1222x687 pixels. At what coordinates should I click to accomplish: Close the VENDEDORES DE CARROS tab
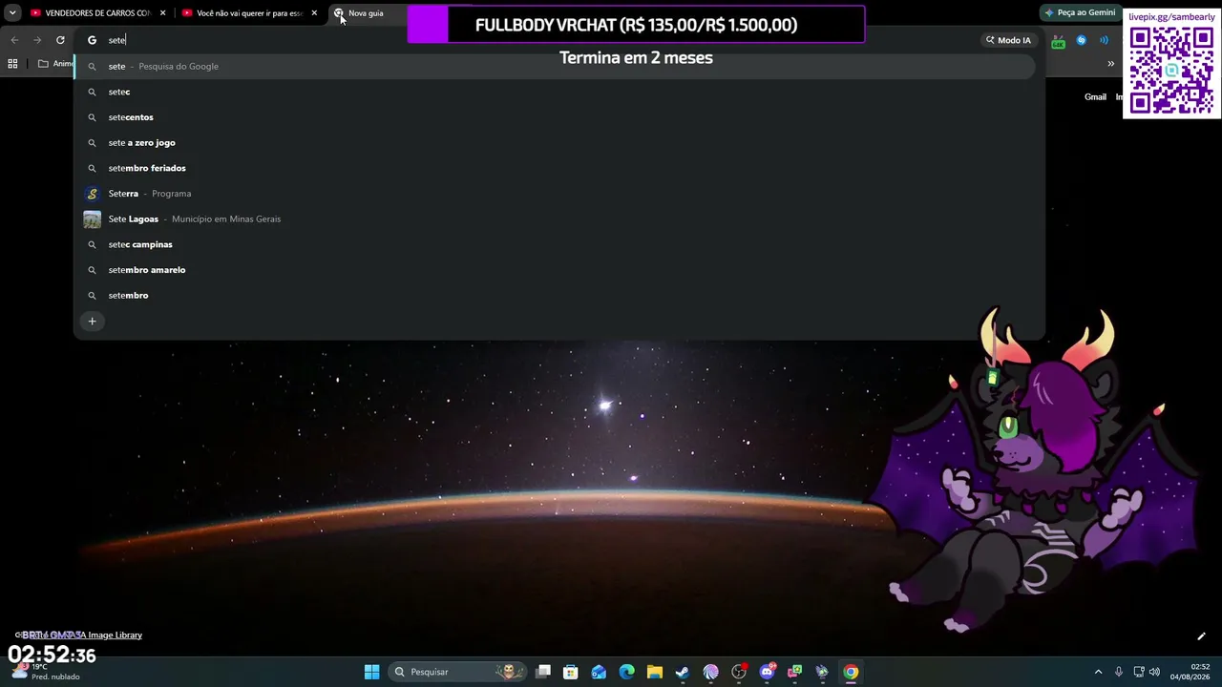(x=163, y=13)
